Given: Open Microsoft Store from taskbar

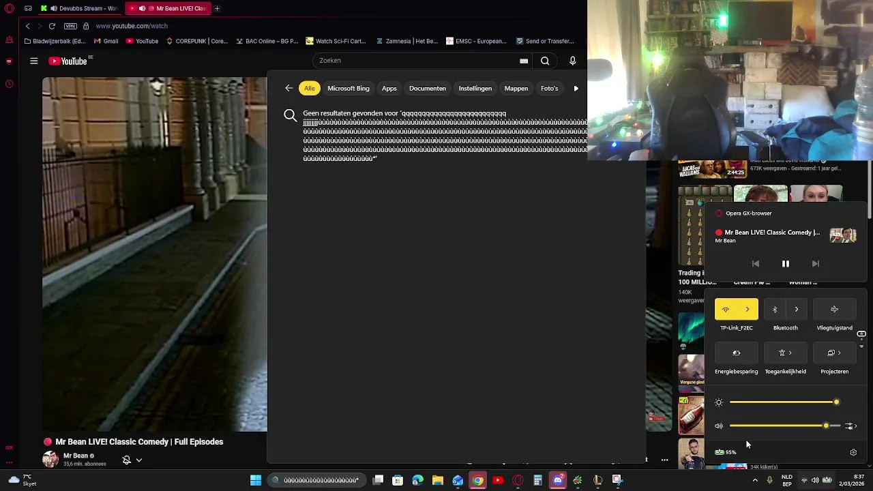Looking at the screenshot, I should [x=398, y=480].
